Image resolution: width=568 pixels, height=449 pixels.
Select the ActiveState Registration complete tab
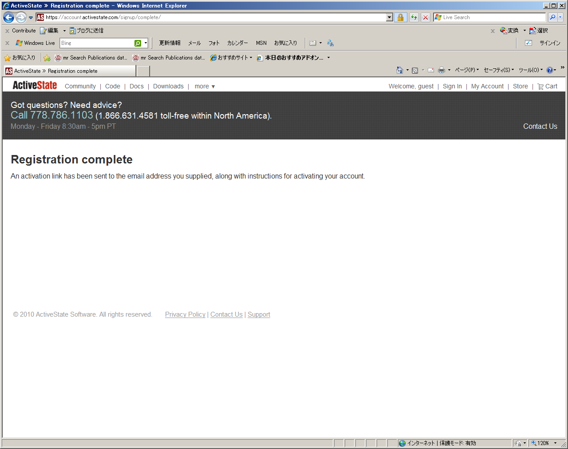70,71
